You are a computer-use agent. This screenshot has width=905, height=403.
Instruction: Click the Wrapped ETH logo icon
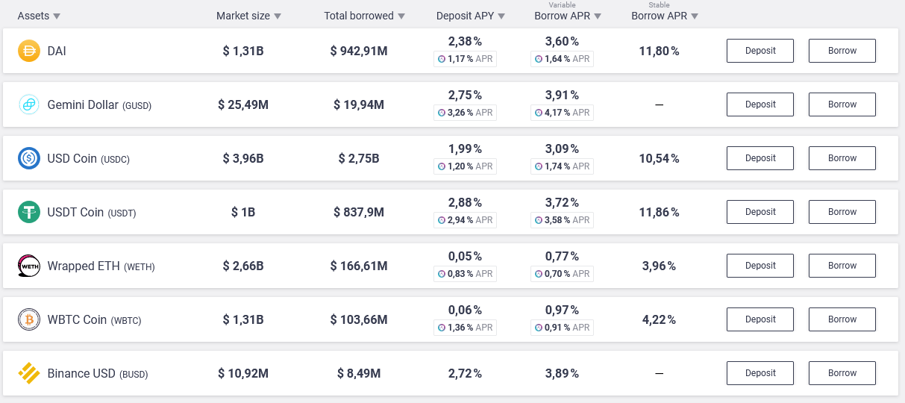(x=29, y=266)
